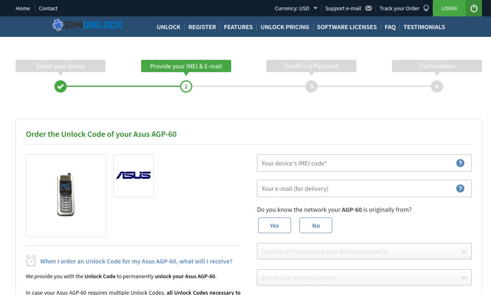Image resolution: width=491 pixels, height=295 pixels.
Task: Click the Support e-mail link
Action: coord(343,8)
